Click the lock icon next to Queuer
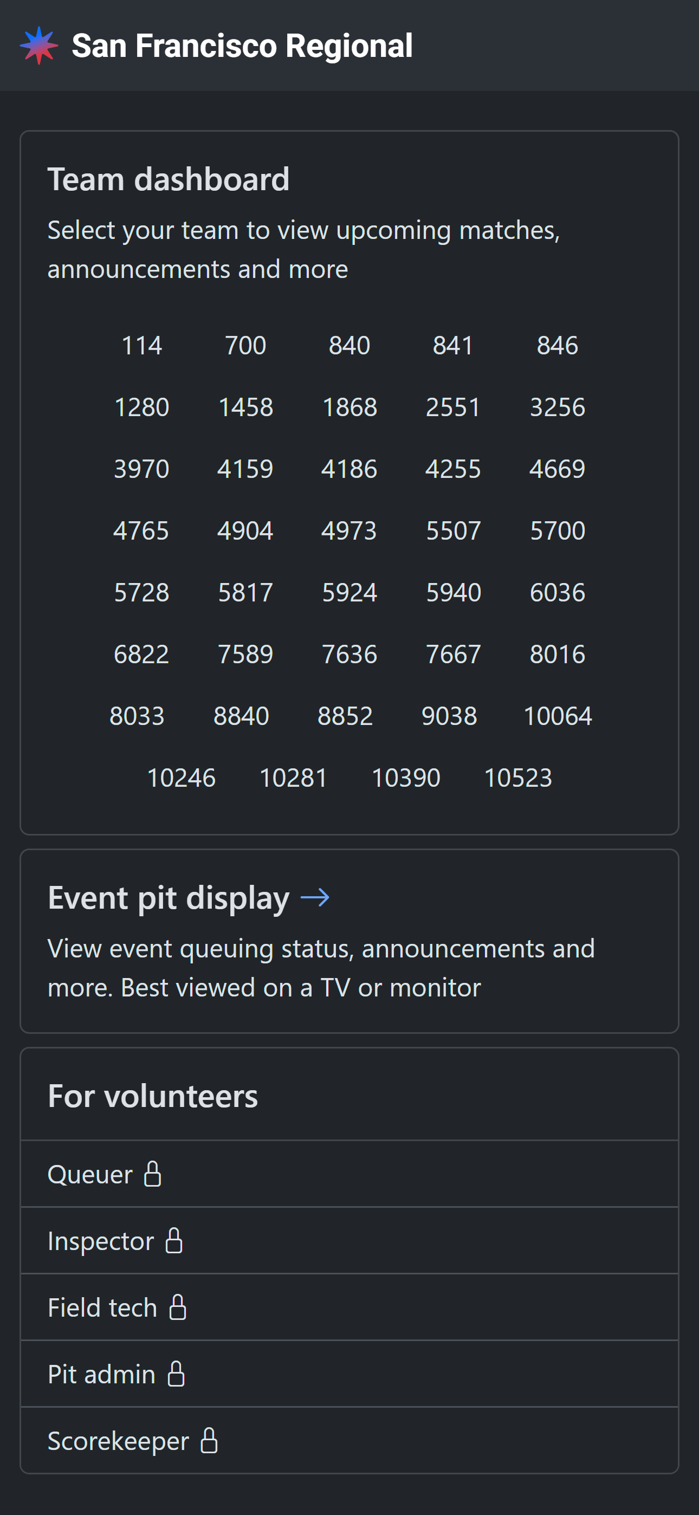 point(153,1174)
